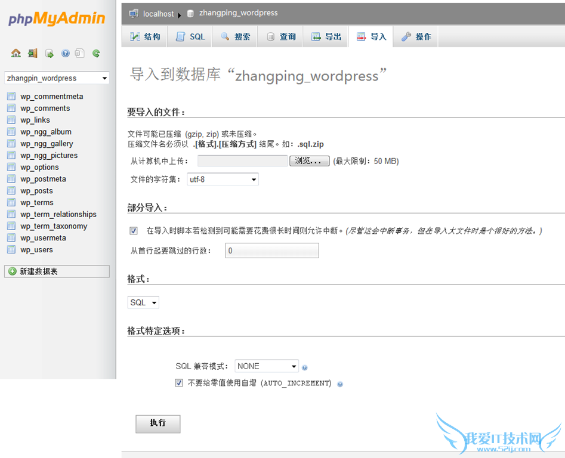This screenshot has height=458, width=565.
Task: Open wp_links table link
Action: click(35, 120)
